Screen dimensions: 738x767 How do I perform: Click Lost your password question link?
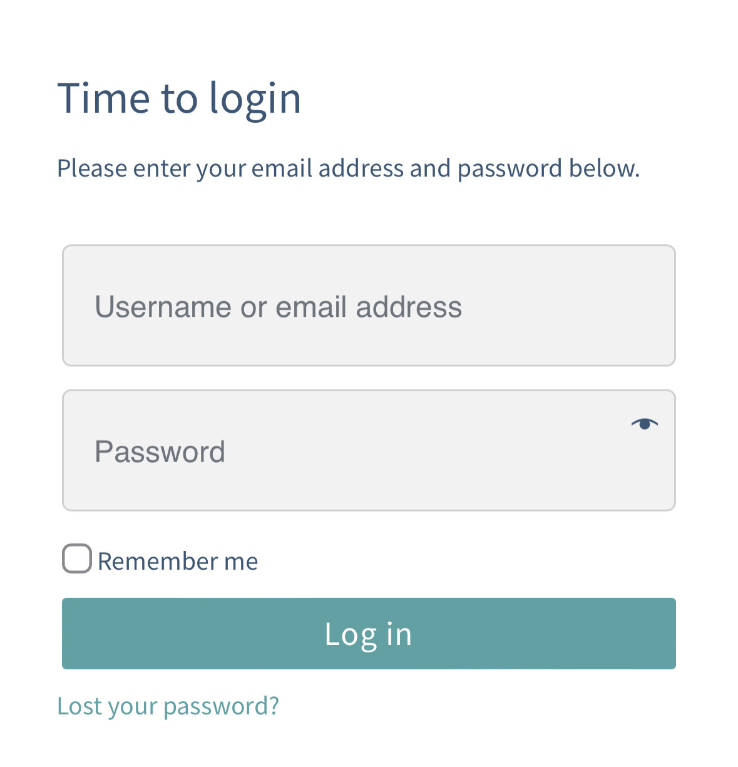[168, 706]
